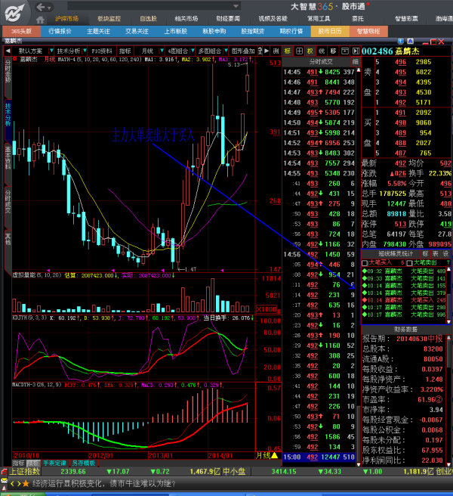Click the 标 icon above the trade list
The width and height of the screenshot is (453, 496).
pyautogui.click(x=287, y=51)
